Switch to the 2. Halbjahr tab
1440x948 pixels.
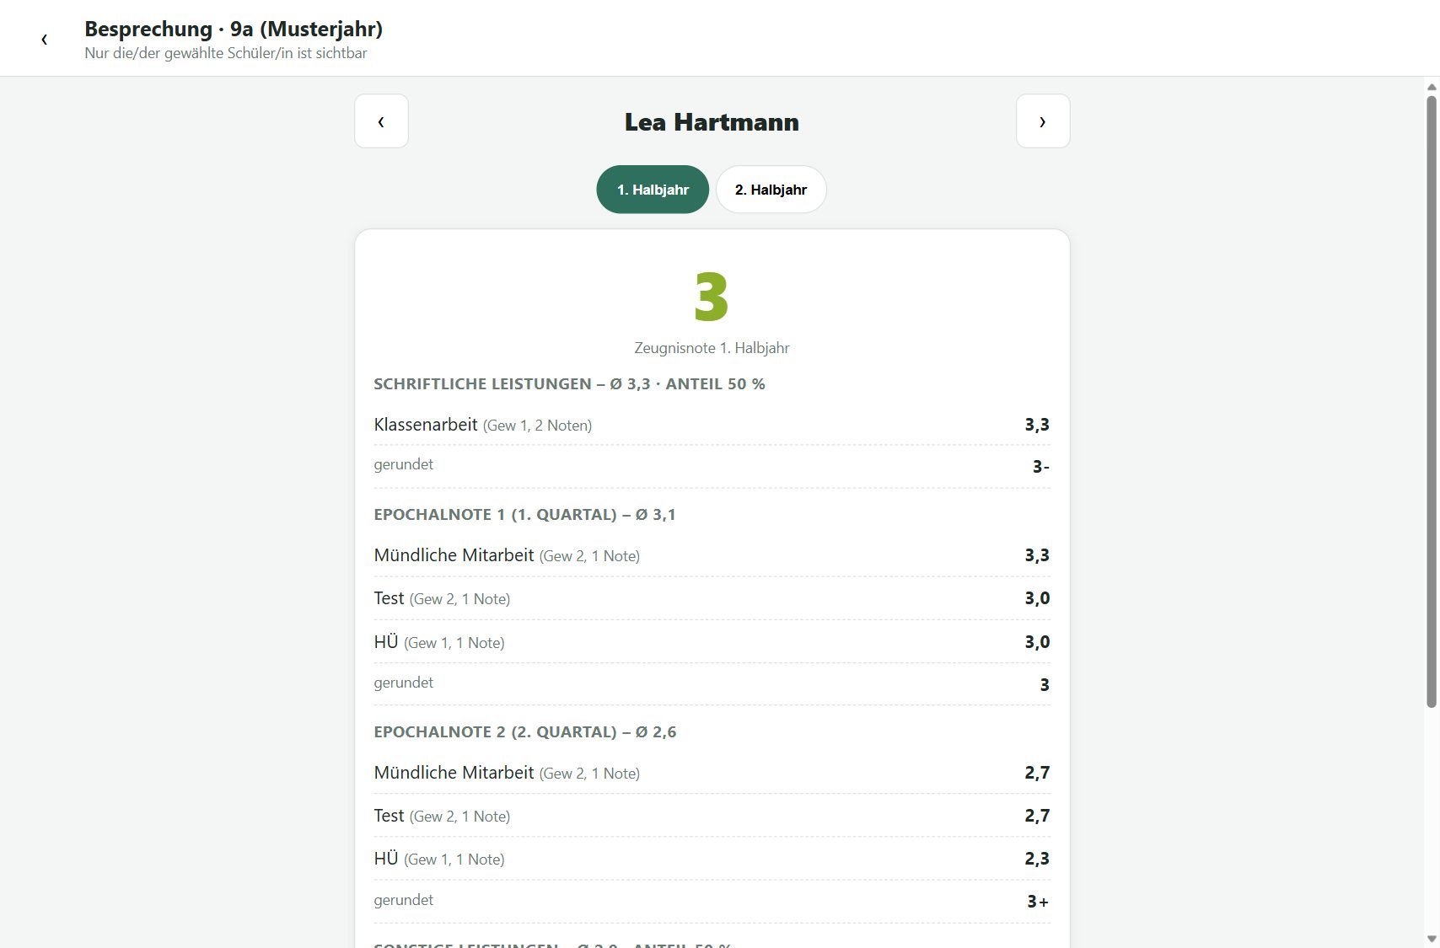(x=771, y=190)
